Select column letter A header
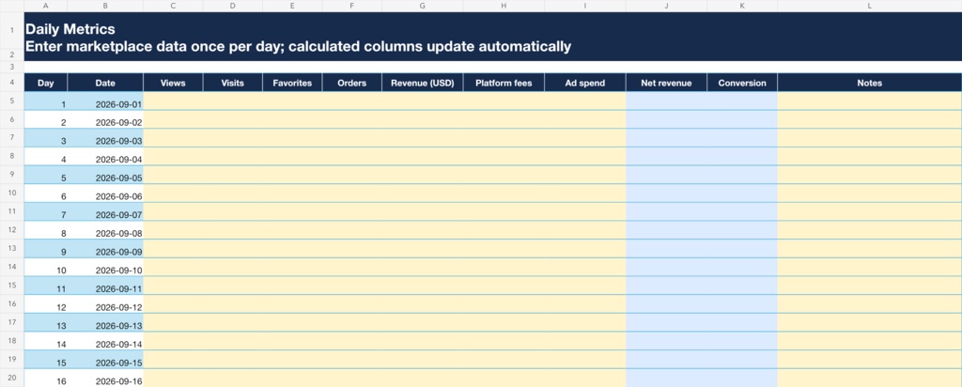Viewport: 962px width, 387px height. coord(46,6)
